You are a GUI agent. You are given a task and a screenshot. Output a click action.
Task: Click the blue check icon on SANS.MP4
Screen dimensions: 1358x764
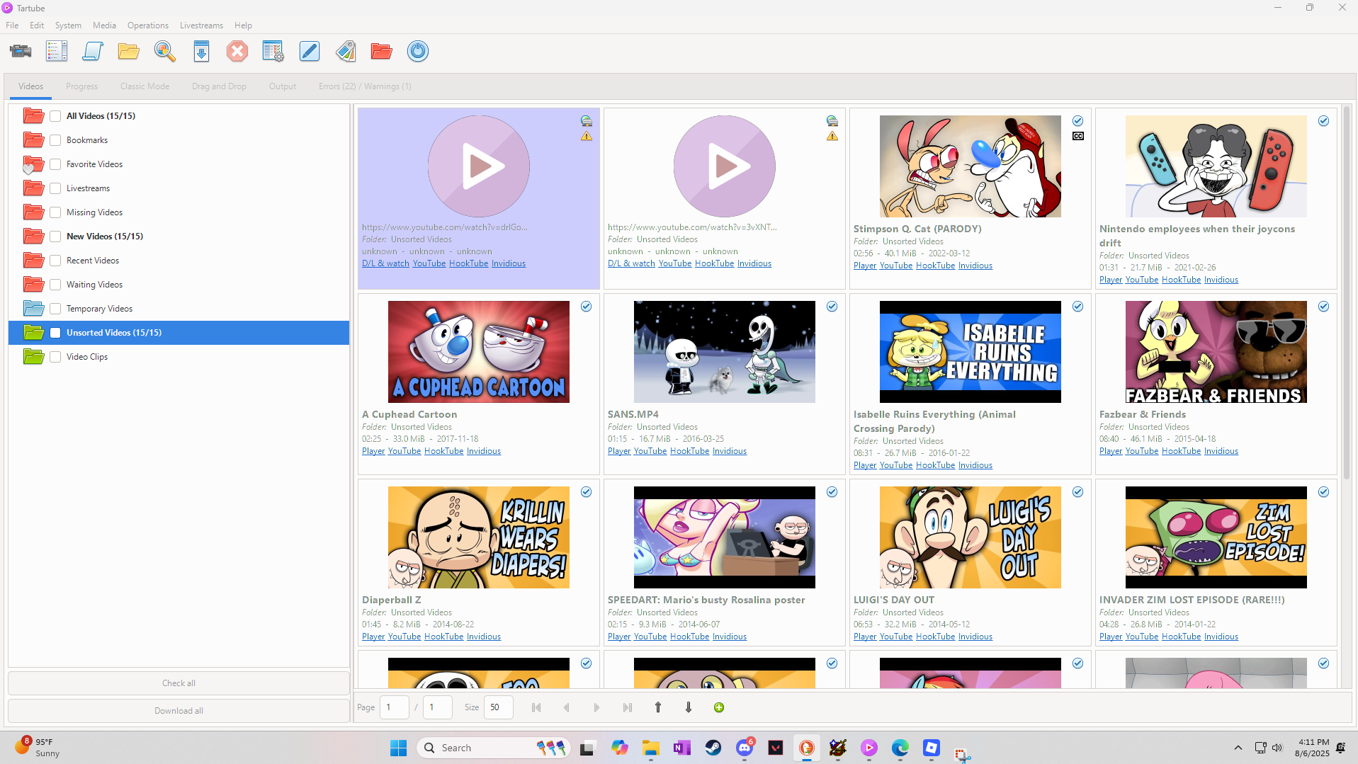point(832,307)
